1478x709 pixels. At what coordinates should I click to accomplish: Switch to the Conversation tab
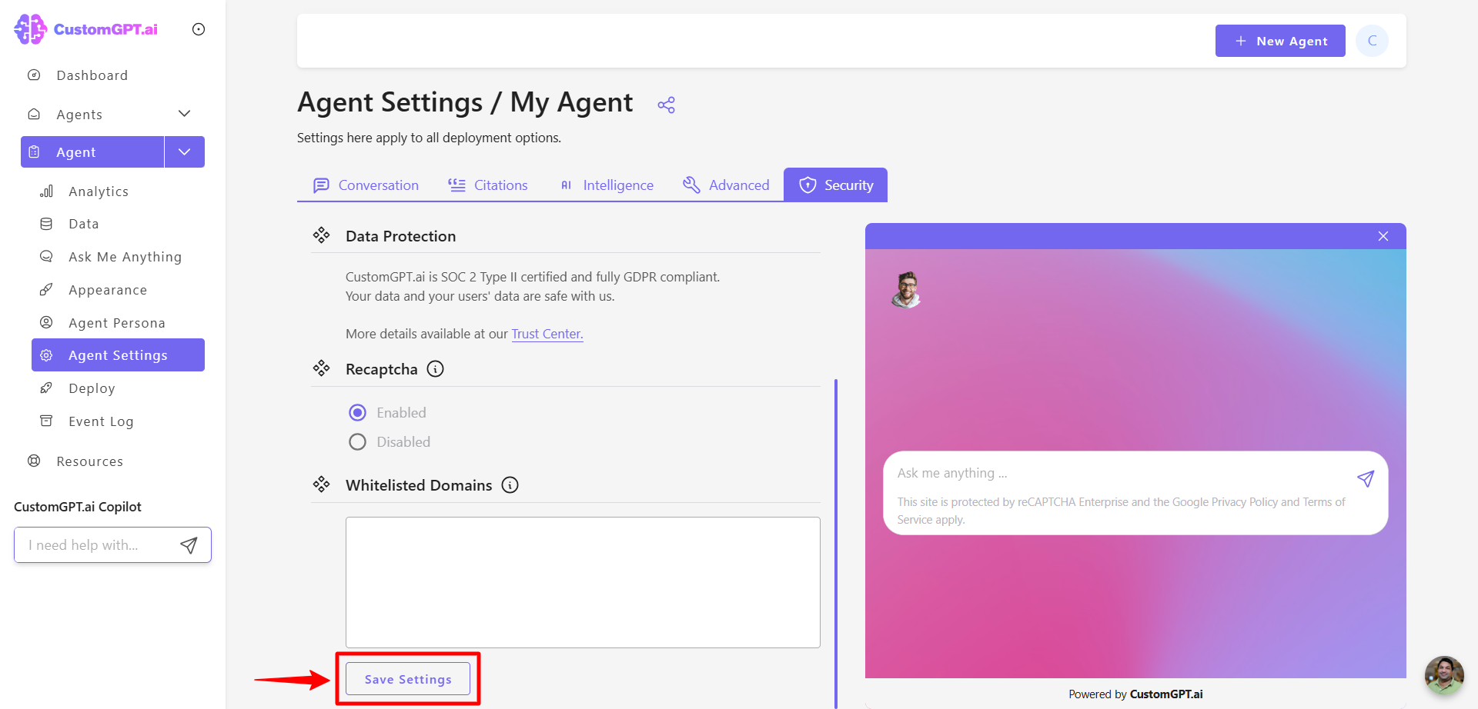(x=366, y=185)
